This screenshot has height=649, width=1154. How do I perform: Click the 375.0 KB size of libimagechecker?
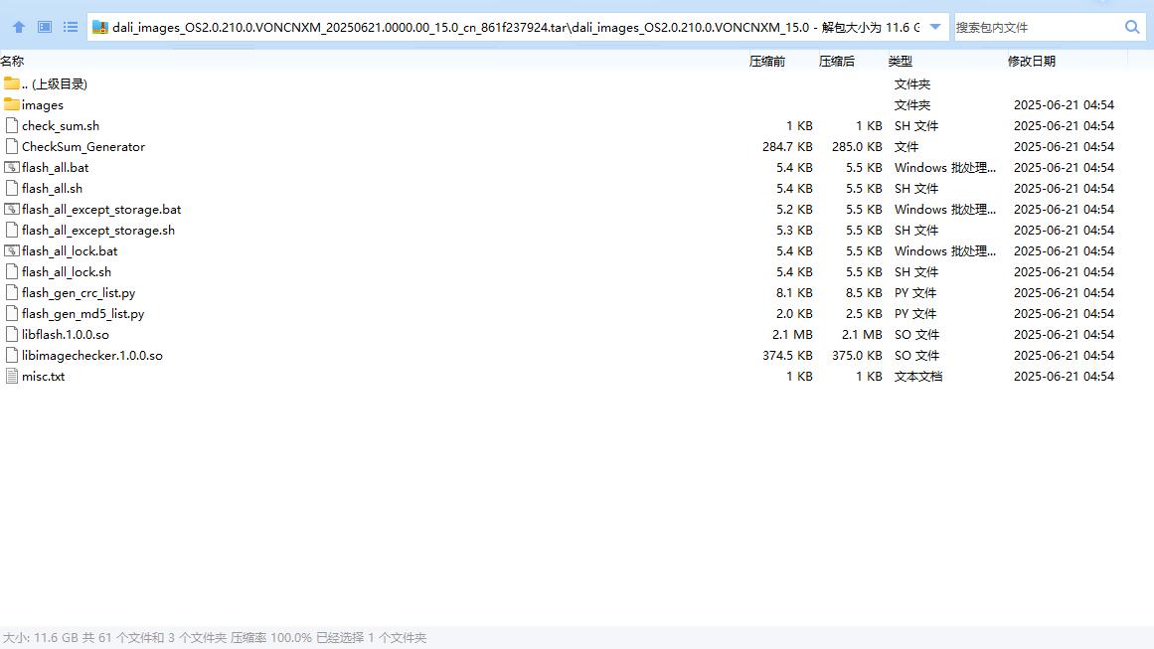click(858, 356)
